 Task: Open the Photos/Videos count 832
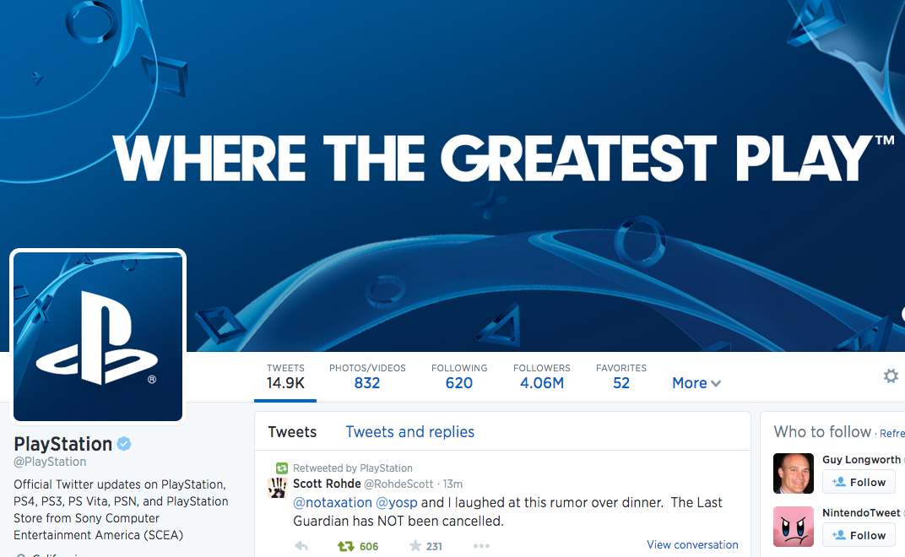(367, 376)
